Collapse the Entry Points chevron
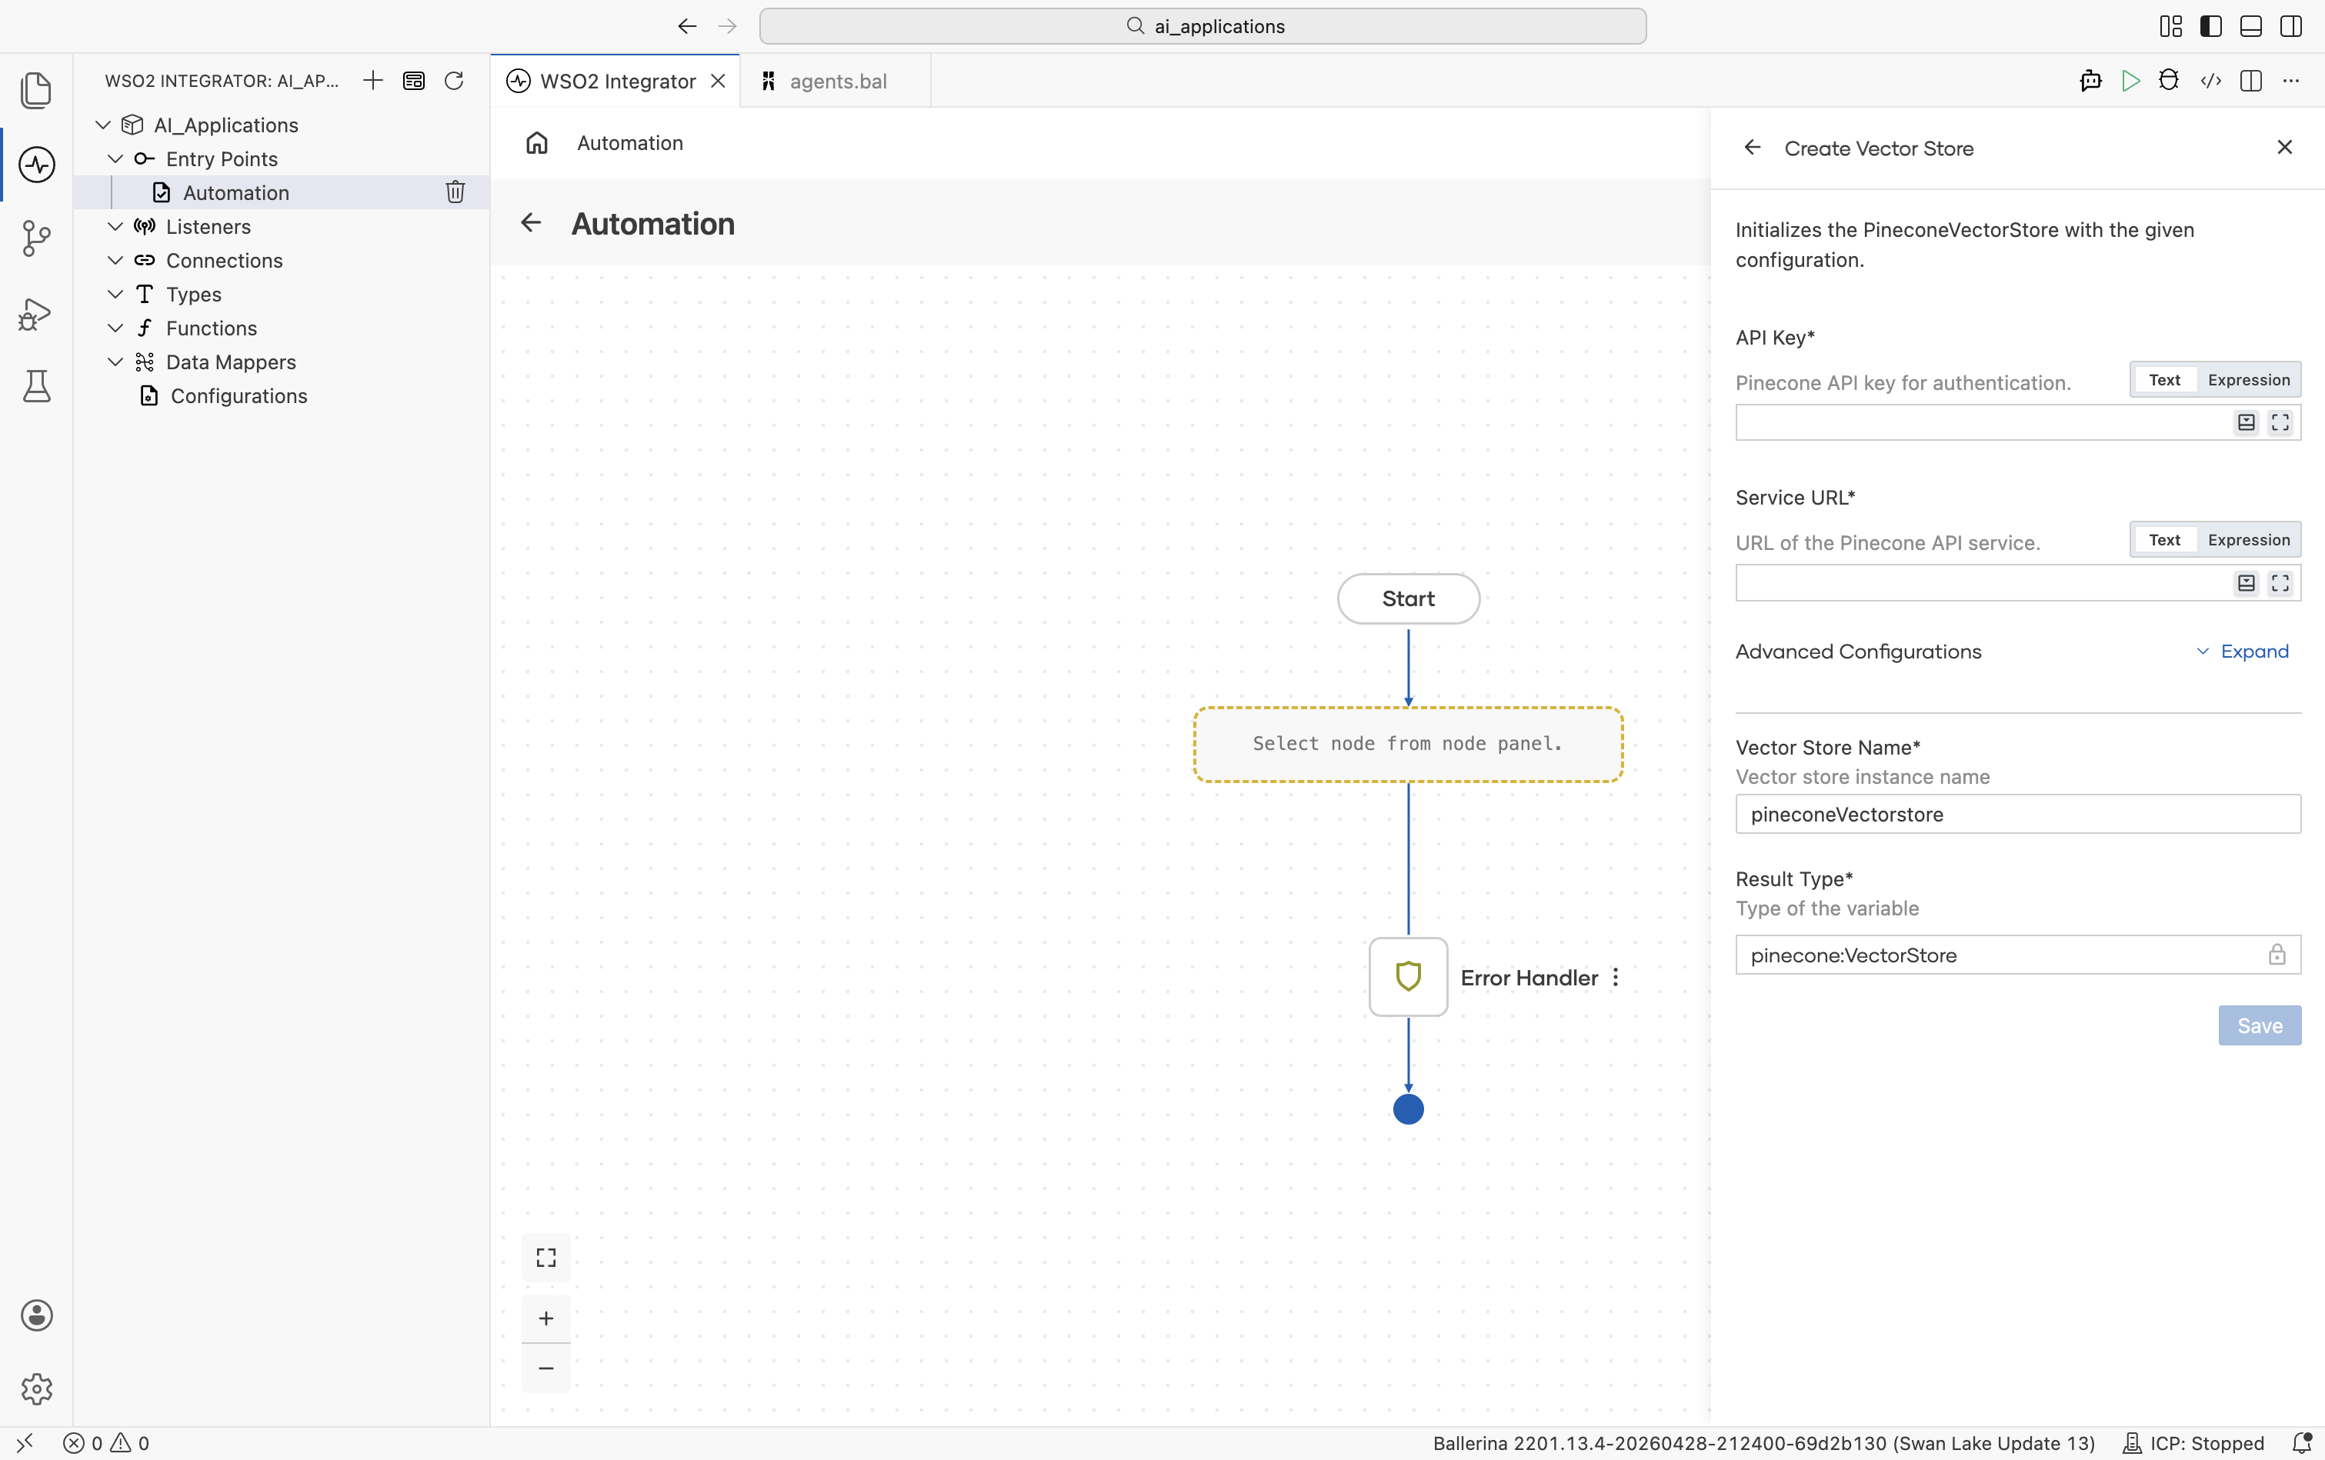 (115, 158)
